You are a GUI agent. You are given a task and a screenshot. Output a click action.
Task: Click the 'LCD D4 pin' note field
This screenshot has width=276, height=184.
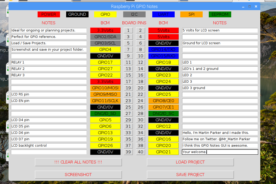(49, 120)
